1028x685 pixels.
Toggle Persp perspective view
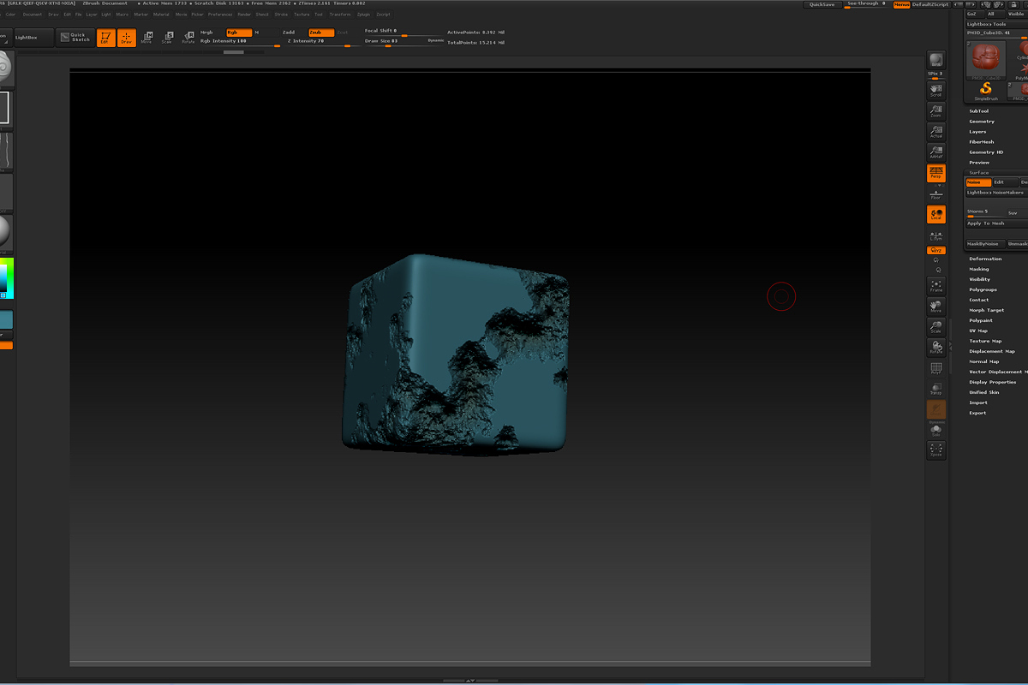click(x=935, y=174)
